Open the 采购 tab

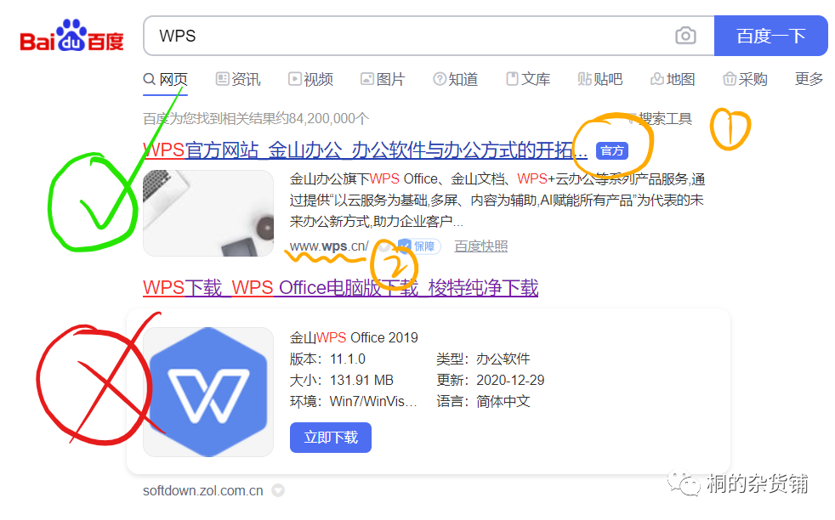click(745, 79)
